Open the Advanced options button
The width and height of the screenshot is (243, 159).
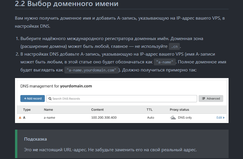coord(211,99)
